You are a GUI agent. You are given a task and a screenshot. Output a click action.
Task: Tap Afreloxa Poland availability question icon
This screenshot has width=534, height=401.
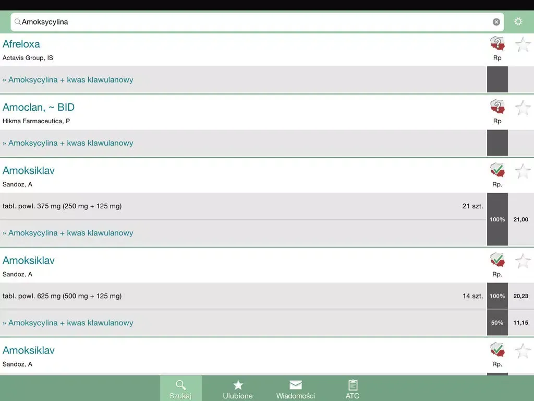coord(497,44)
